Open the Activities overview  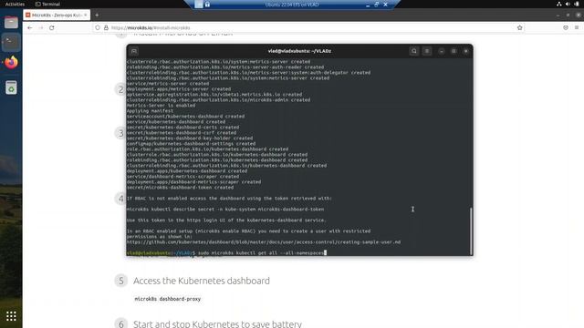click(15, 4)
